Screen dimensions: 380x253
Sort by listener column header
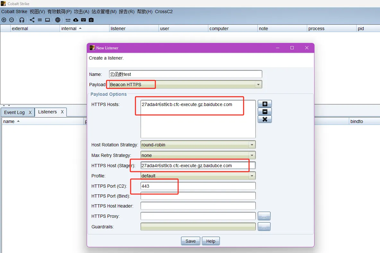134,29
